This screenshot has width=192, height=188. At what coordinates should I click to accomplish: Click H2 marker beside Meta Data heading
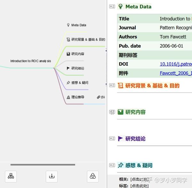point(112,6)
